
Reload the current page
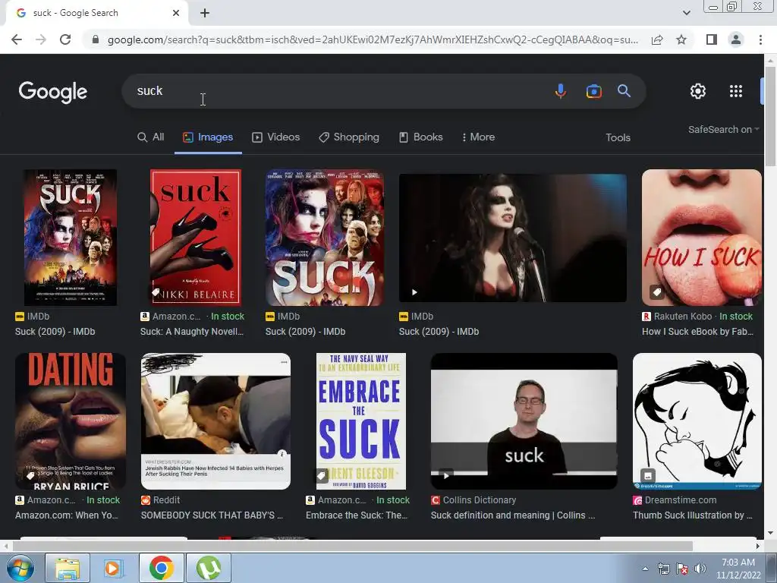point(65,39)
